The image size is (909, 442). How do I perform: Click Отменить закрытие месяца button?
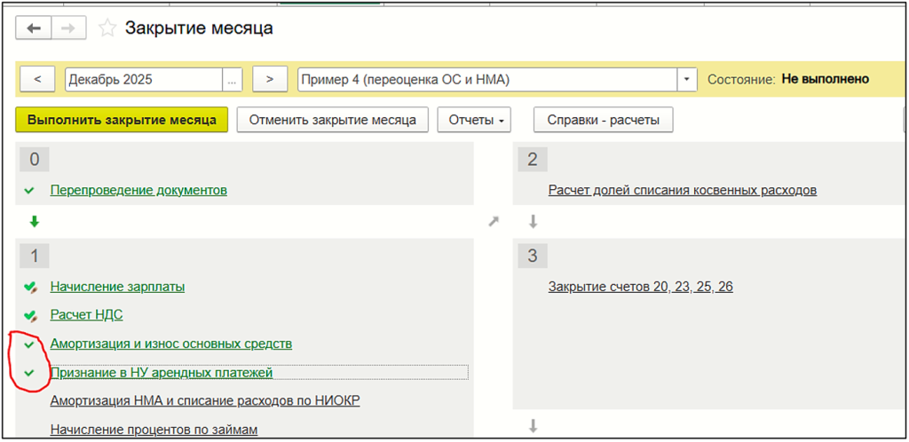[332, 120]
